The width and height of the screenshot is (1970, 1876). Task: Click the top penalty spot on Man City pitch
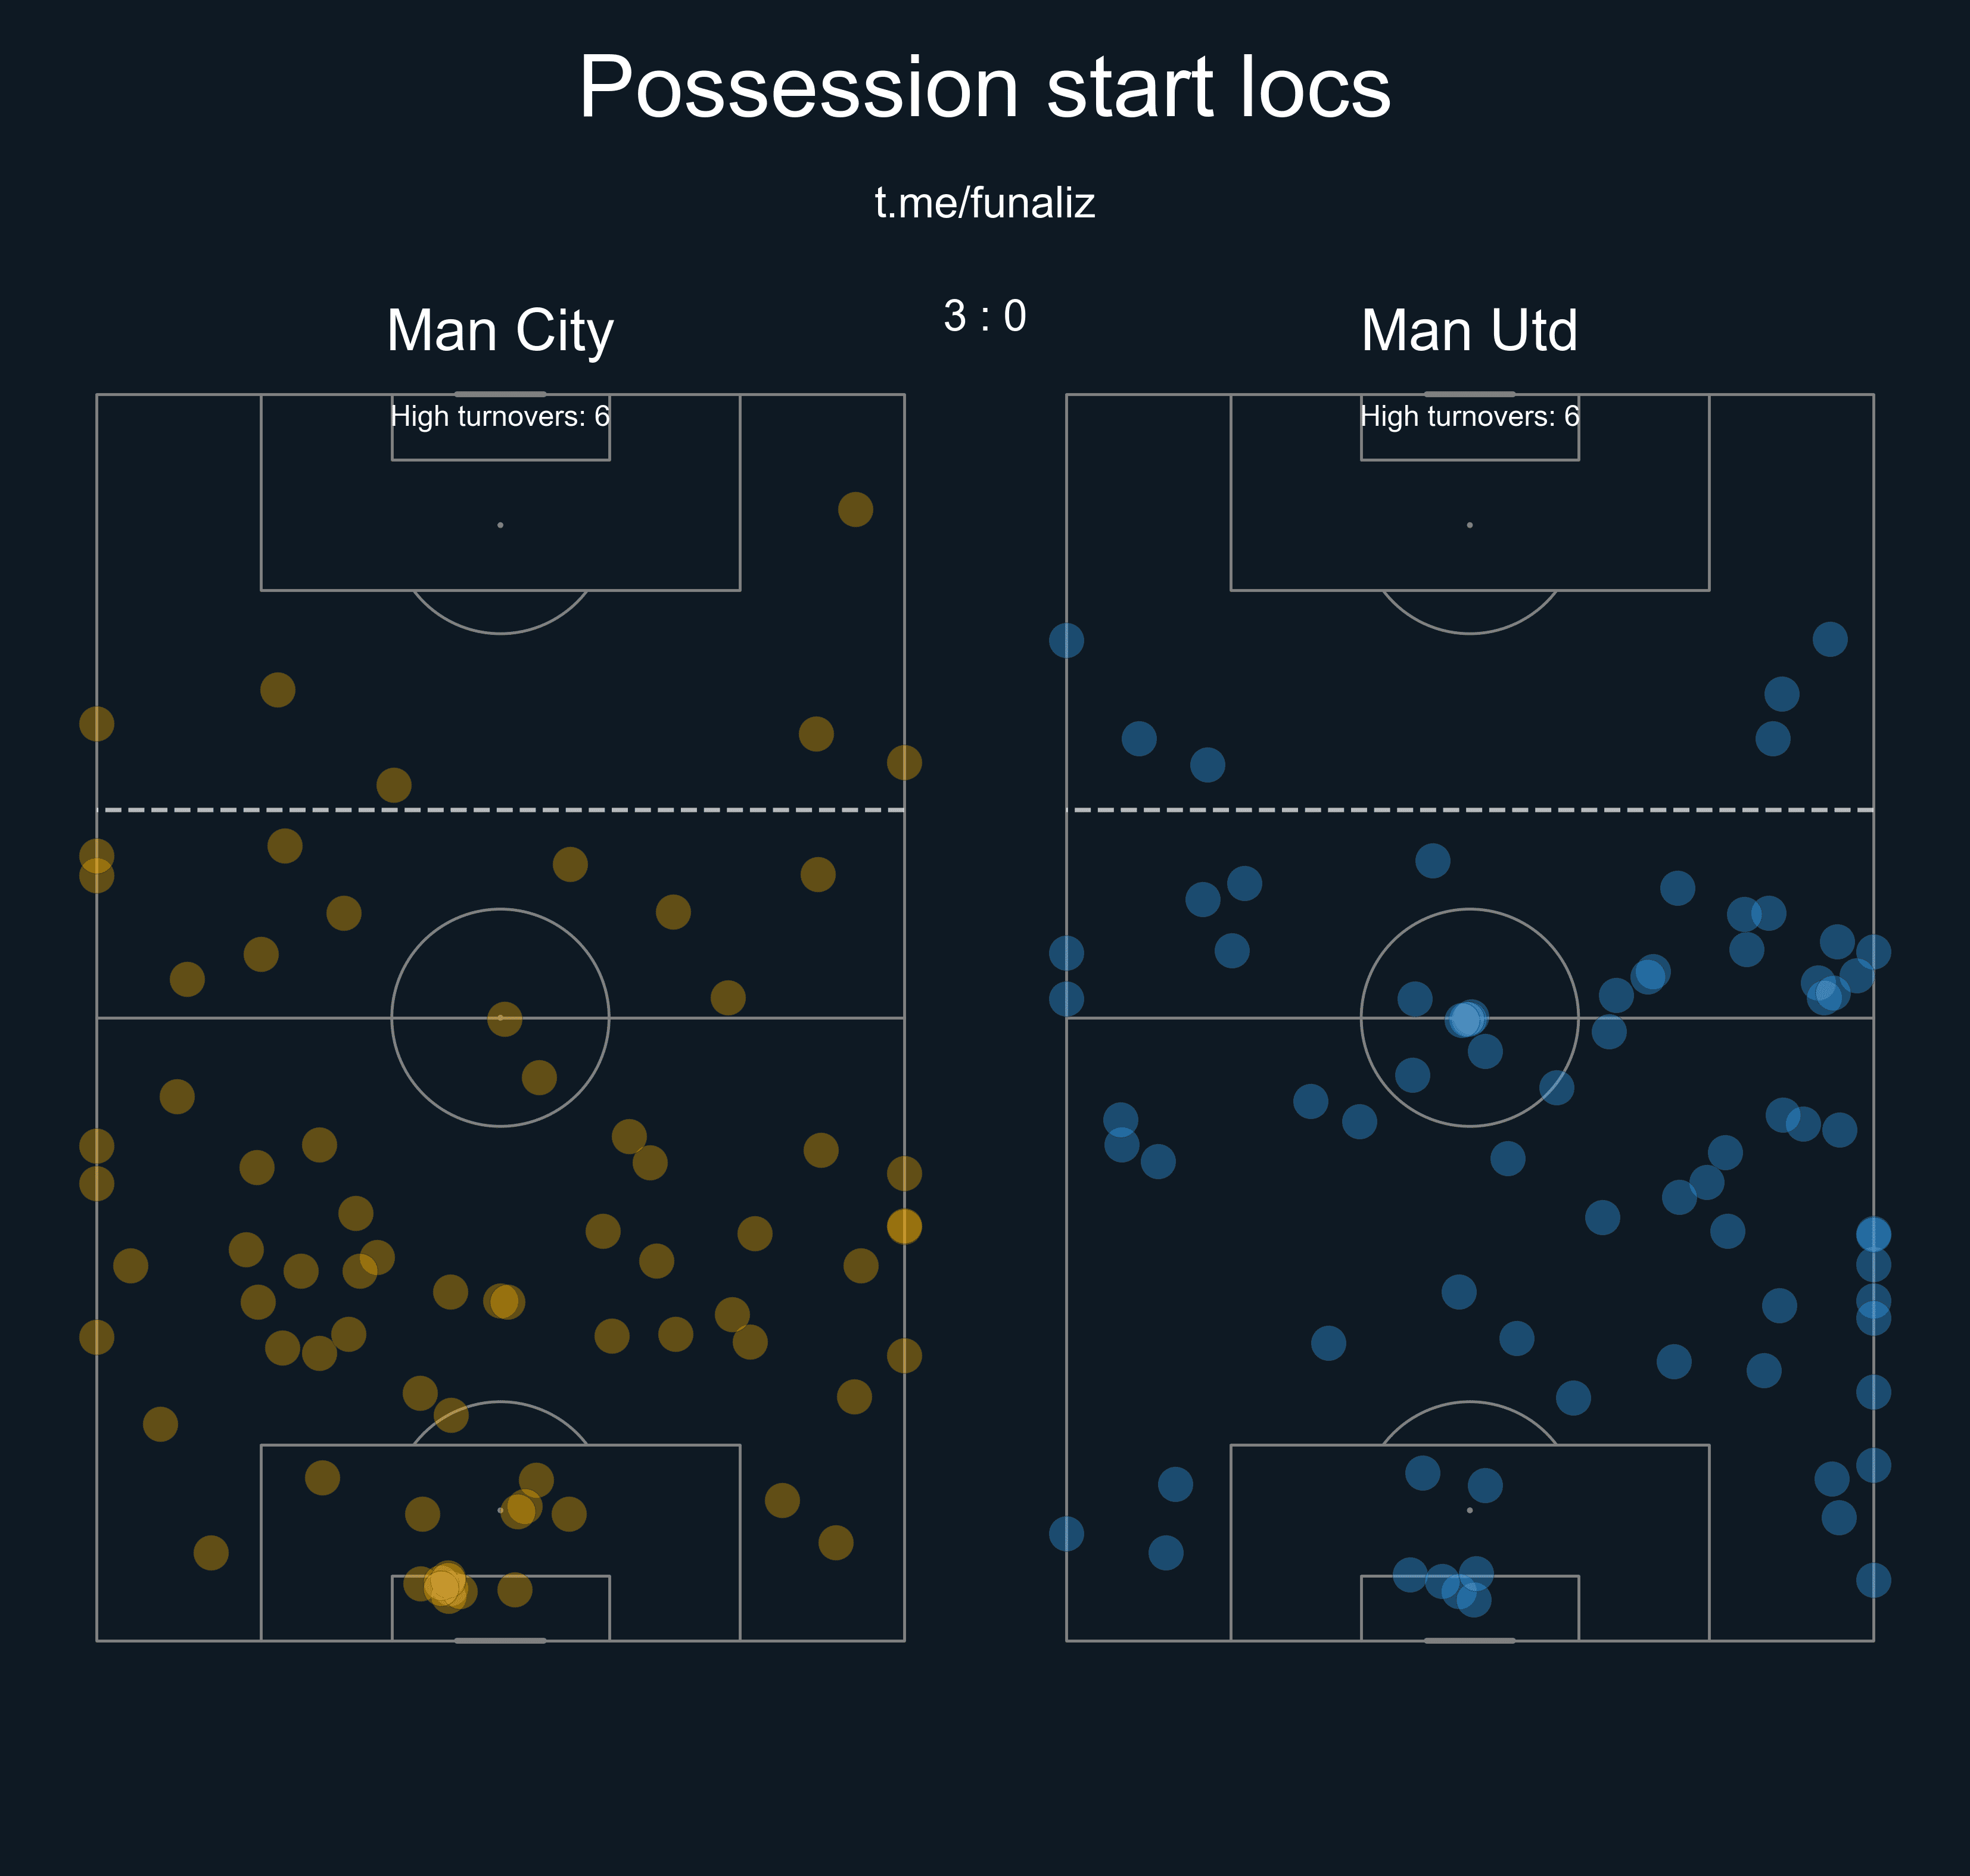coord(500,525)
